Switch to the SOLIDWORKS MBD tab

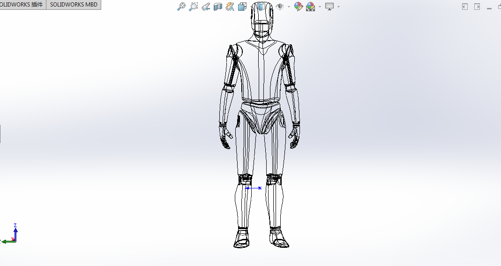(x=74, y=5)
